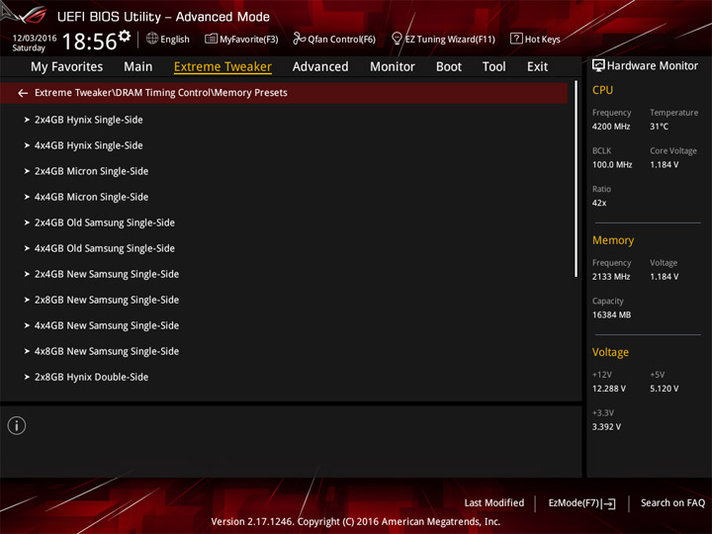Click the info icon in help panel
Viewport: 712px width, 534px height.
click(x=17, y=426)
